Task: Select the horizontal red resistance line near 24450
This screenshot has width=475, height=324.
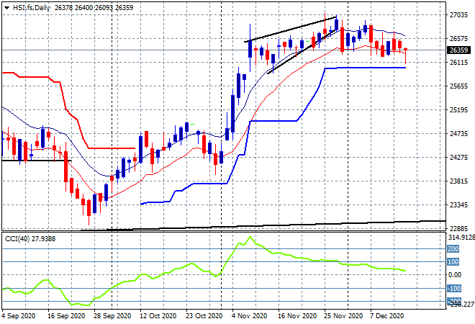Action: [x=112, y=148]
